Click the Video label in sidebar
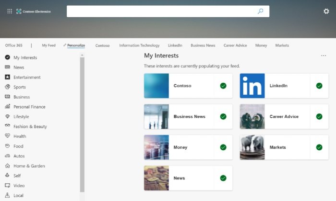 (19, 185)
